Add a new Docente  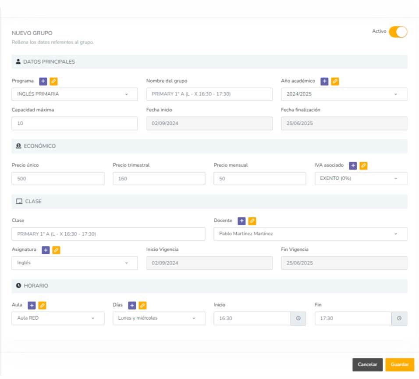[x=241, y=221]
